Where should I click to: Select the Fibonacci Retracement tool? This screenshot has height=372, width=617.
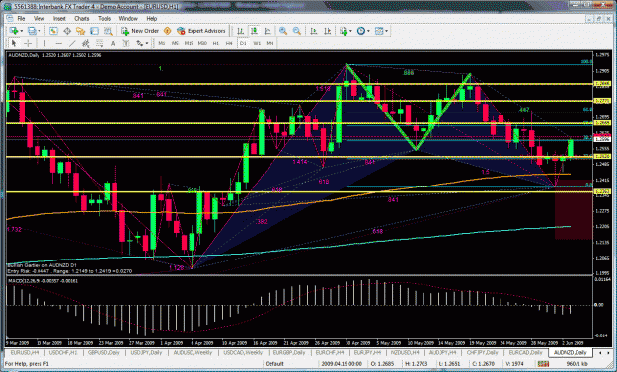pos(99,43)
